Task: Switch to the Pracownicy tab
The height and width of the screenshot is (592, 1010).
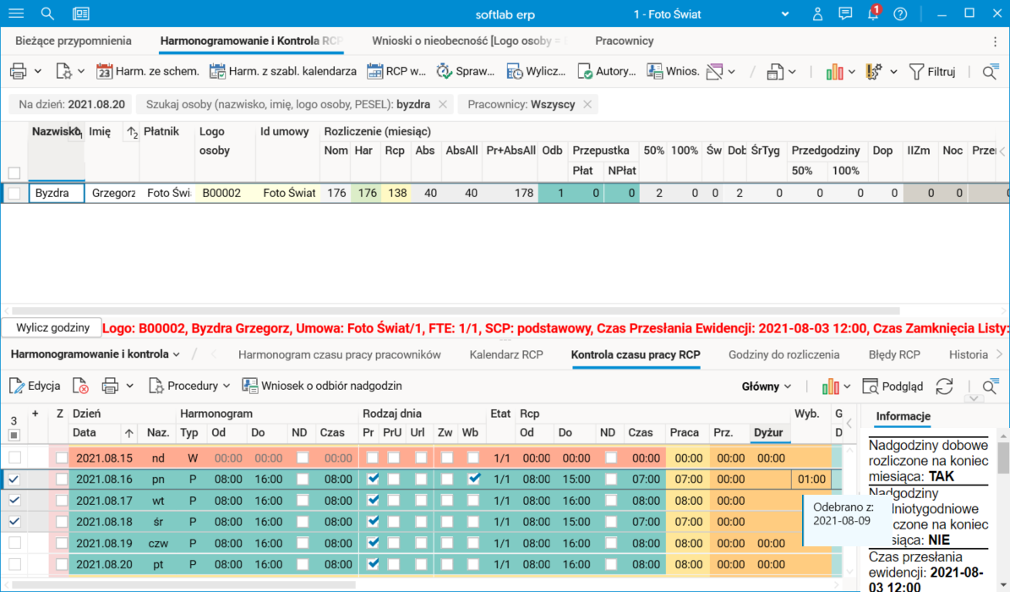Action: point(624,41)
